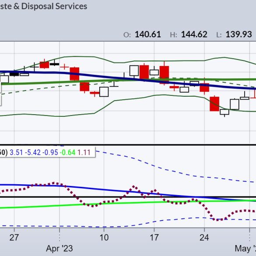
Task: Click the date axis label 27
Action: click(x=14, y=237)
